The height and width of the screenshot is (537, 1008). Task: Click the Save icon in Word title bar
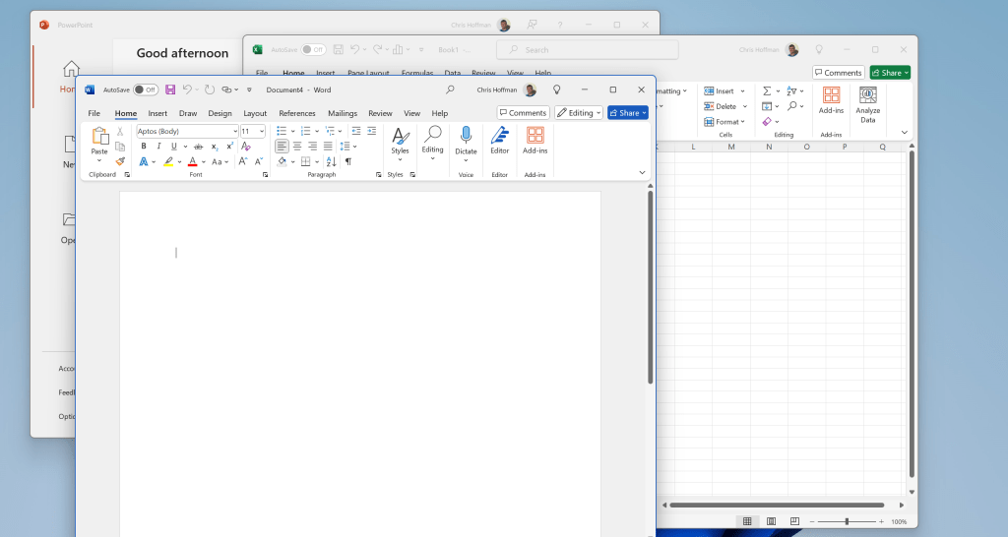[170, 89]
